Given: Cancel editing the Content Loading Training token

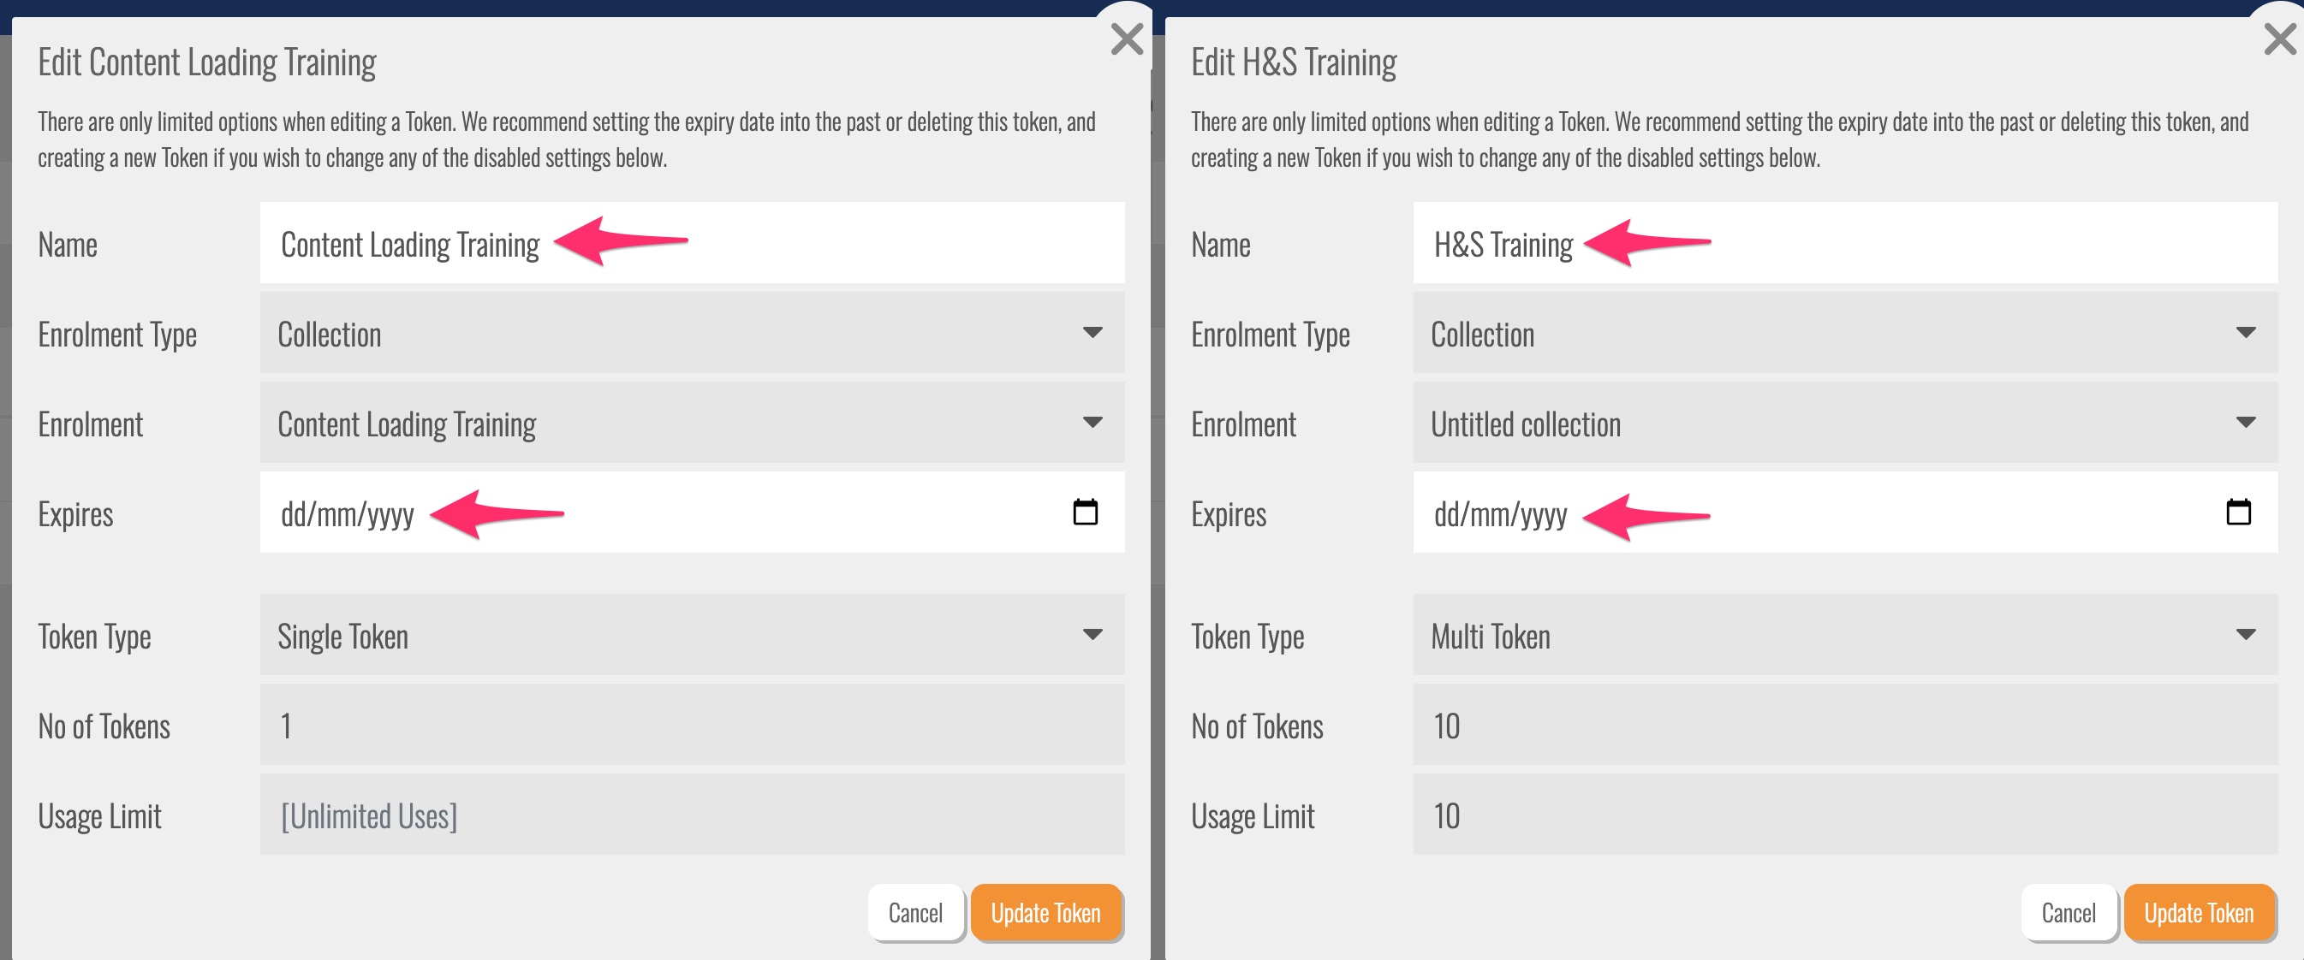Looking at the screenshot, I should [915, 913].
